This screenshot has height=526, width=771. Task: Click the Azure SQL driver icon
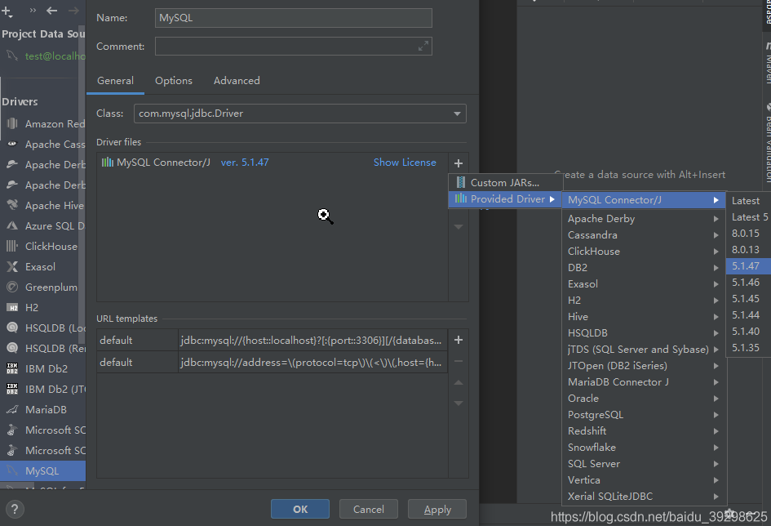12,226
